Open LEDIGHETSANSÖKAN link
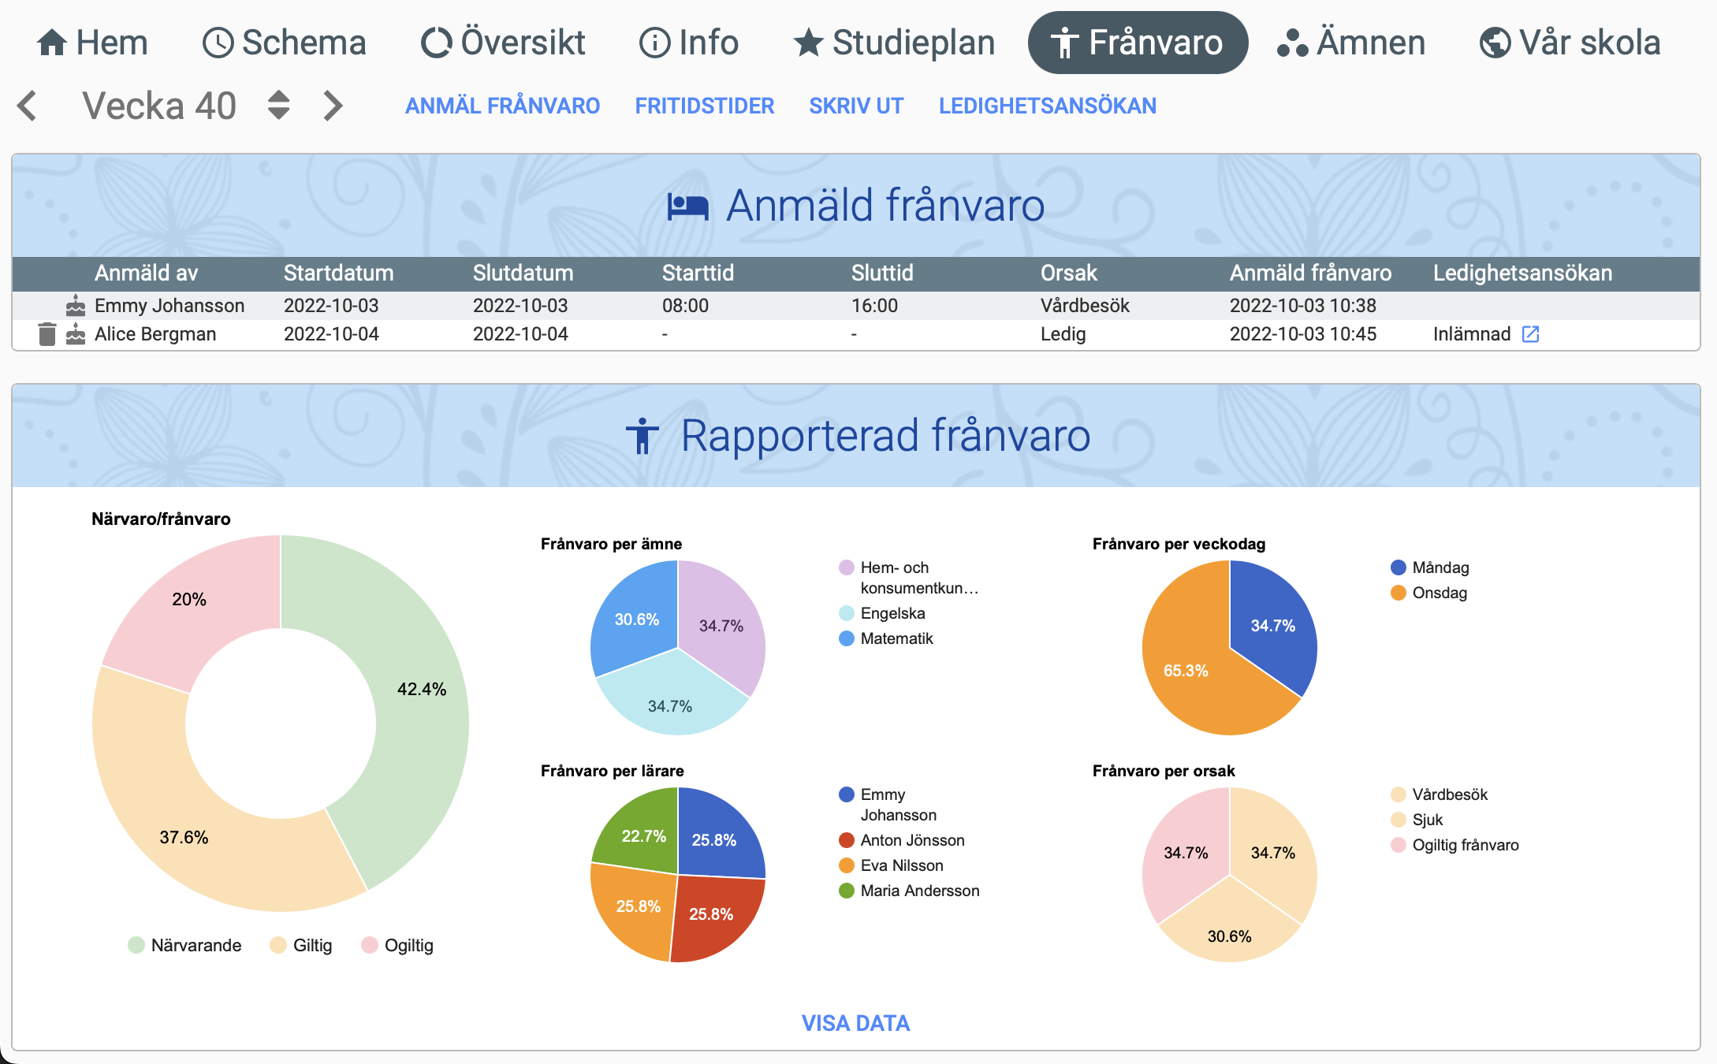The width and height of the screenshot is (1717, 1064). point(1048,106)
